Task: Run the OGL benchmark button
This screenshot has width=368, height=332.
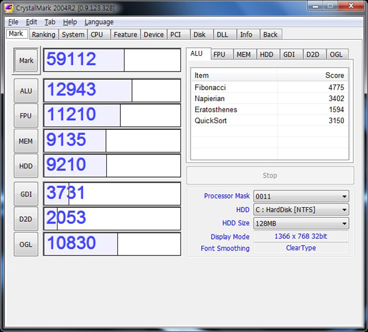Action: click(x=26, y=244)
